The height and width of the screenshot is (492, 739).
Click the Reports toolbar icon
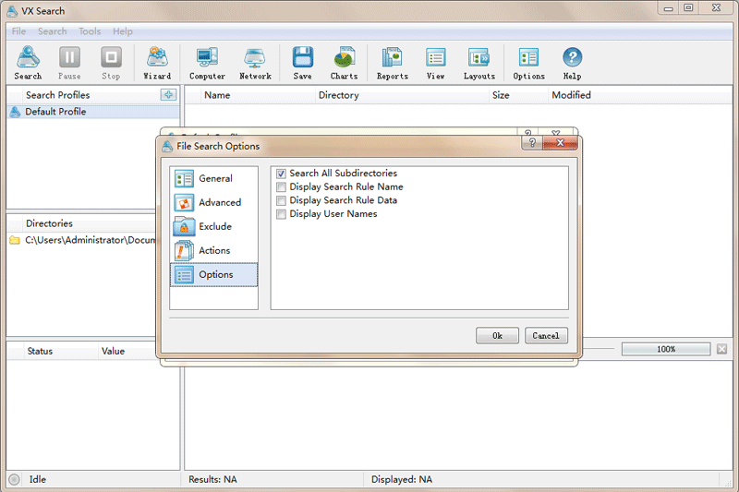392,63
